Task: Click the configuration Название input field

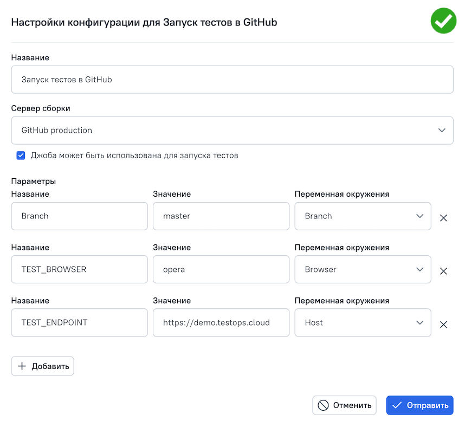Action: pyautogui.click(x=232, y=80)
